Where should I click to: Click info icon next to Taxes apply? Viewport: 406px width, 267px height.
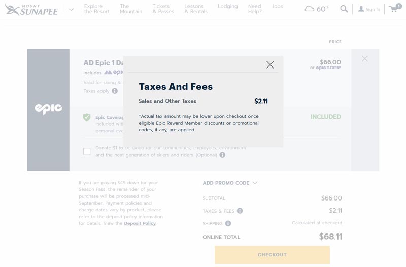click(115, 91)
